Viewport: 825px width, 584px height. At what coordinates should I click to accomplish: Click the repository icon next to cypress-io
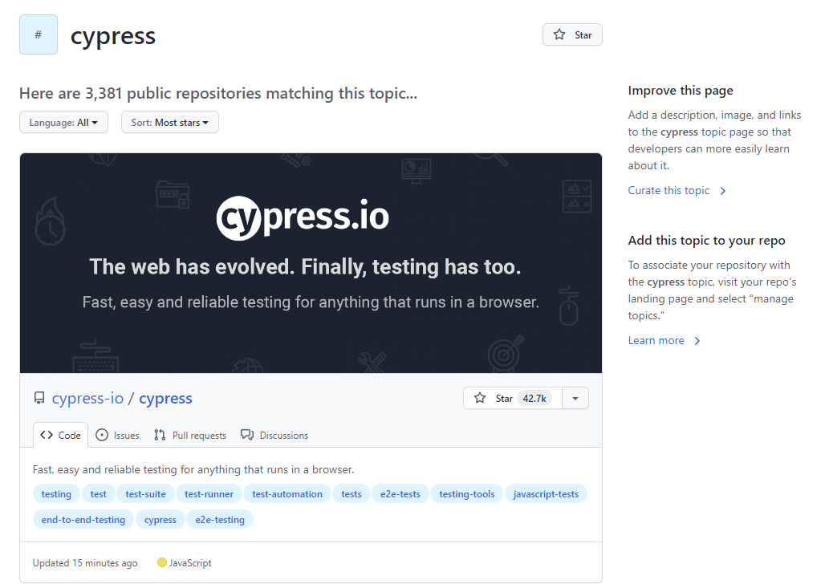click(x=39, y=398)
